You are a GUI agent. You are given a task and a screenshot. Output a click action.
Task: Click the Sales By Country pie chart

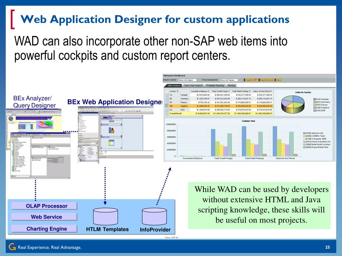[293, 104]
